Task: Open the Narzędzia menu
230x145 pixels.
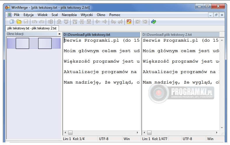Action: pyautogui.click(x=69, y=15)
